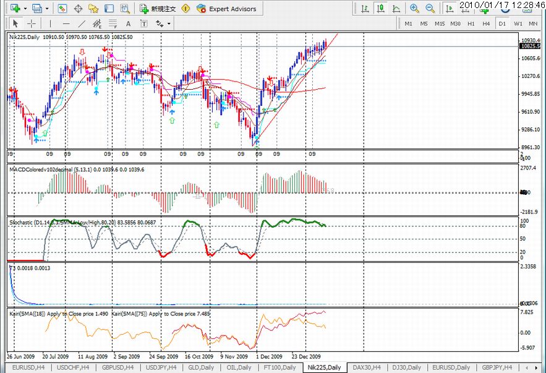Switch to EURUSD,H4 chart tab
Image resolution: width=546 pixels, height=373 pixels.
[28, 367]
